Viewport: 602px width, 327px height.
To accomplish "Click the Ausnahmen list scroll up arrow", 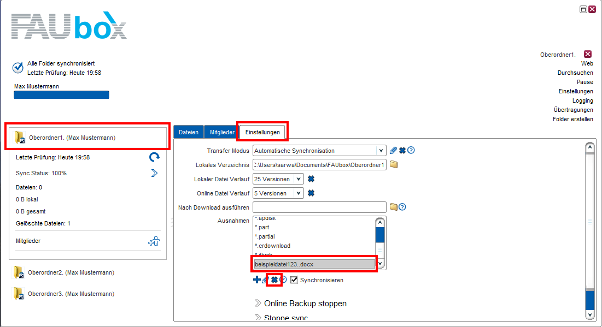I will click(380, 222).
